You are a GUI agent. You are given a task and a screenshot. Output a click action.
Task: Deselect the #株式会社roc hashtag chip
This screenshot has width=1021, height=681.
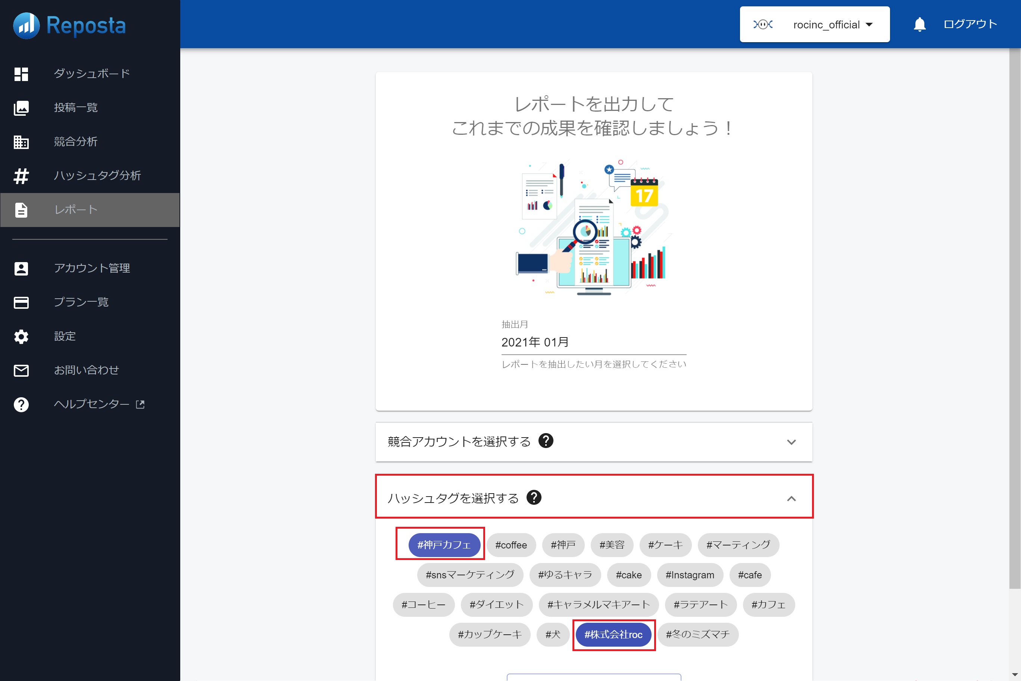(613, 635)
